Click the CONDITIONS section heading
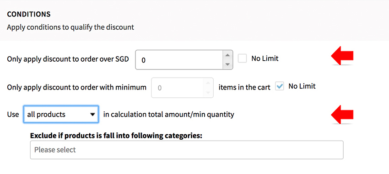Screen dimensions: 389x174 coord(29,14)
